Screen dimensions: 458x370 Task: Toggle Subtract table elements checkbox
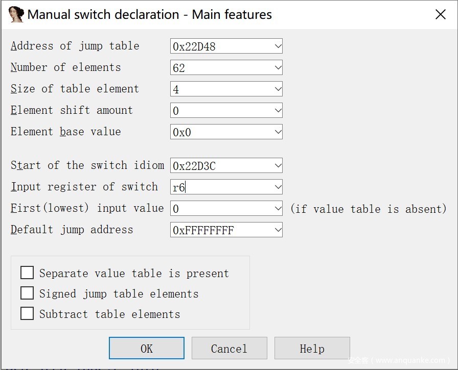(x=27, y=313)
